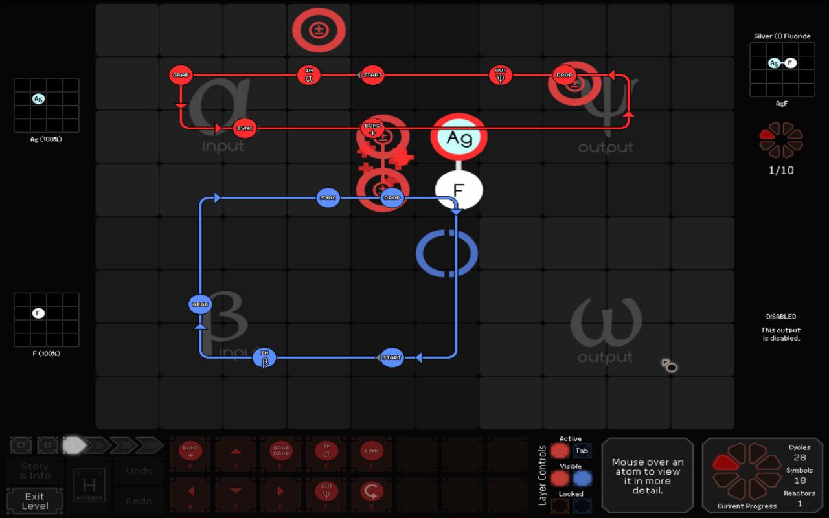Click the Ag atom on the grid
Image resolution: width=829 pixels, height=518 pixels.
pos(459,137)
